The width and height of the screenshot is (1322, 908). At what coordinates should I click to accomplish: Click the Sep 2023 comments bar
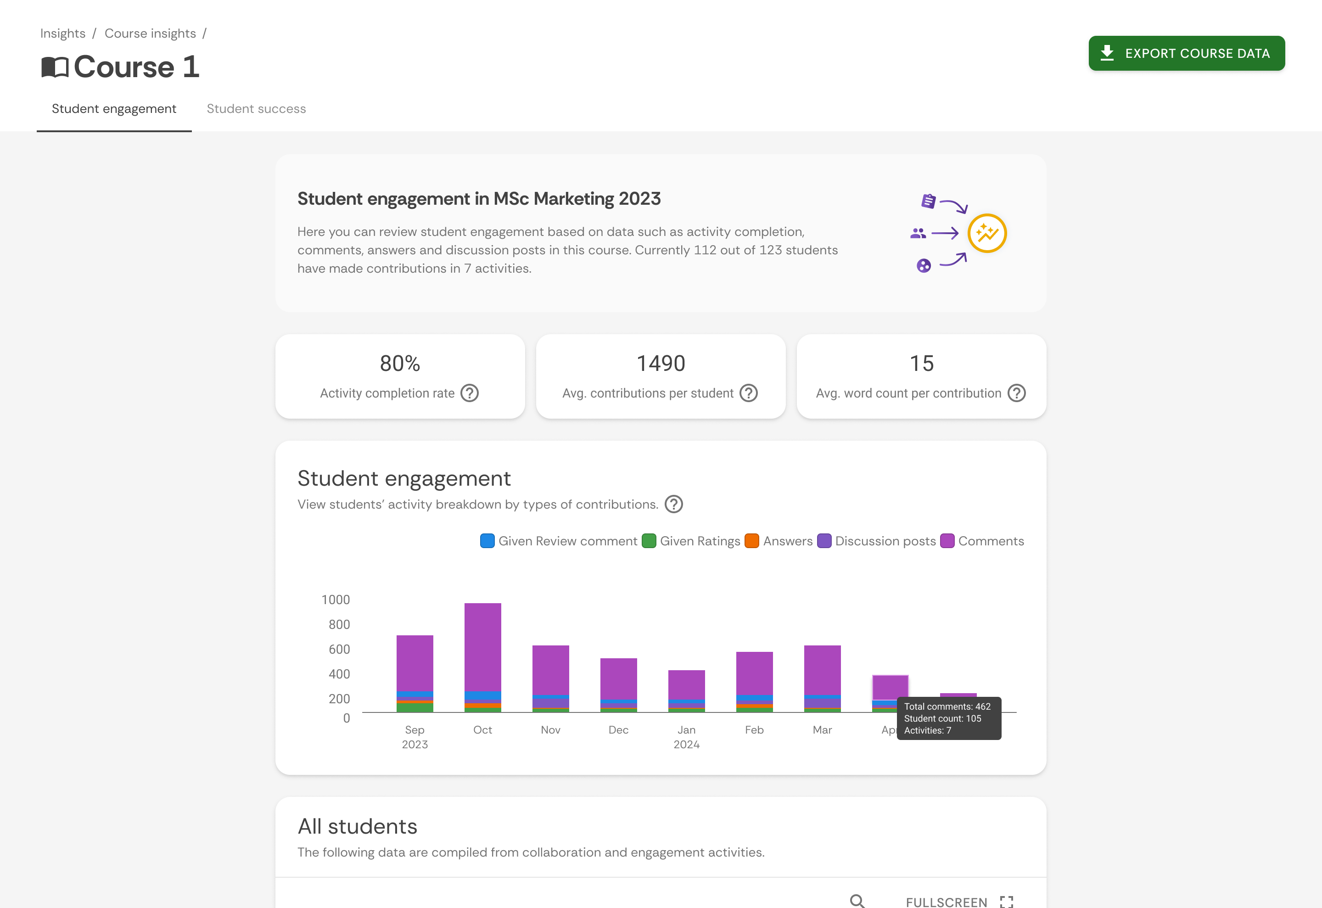pyautogui.click(x=415, y=663)
